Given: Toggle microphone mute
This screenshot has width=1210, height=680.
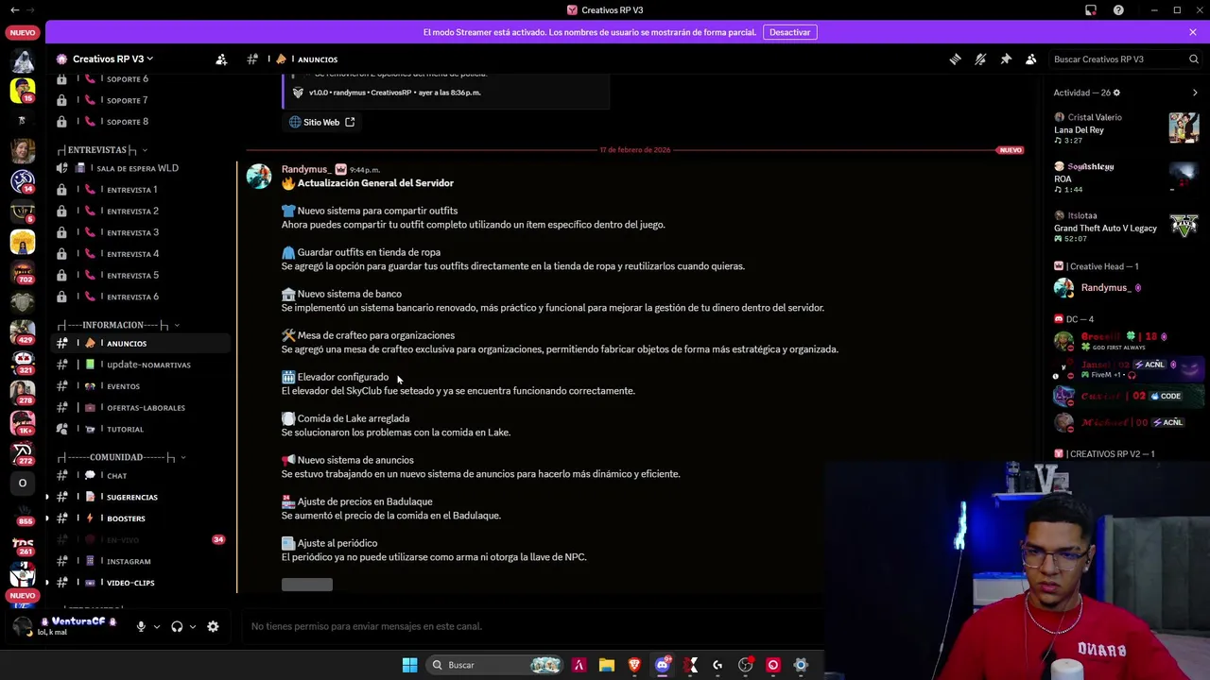Looking at the screenshot, I should coord(141,626).
